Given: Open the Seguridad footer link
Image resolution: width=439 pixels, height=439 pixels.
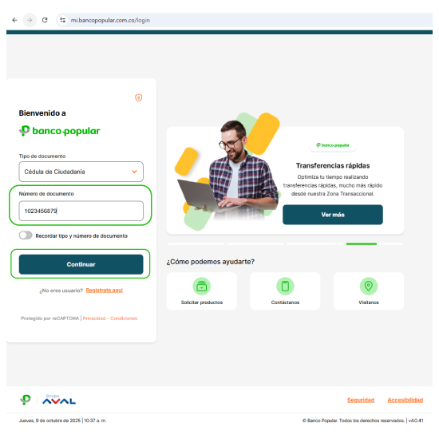Looking at the screenshot, I should pyautogui.click(x=361, y=400).
